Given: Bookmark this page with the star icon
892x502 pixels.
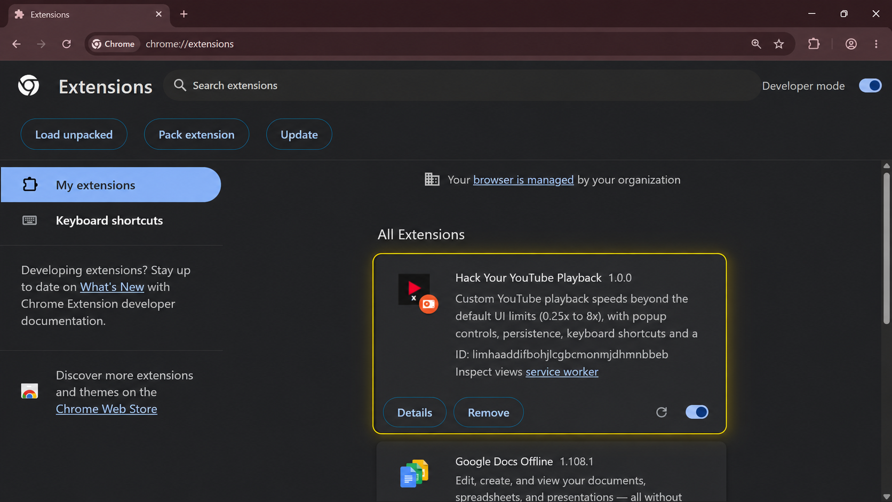Looking at the screenshot, I should coord(779,44).
